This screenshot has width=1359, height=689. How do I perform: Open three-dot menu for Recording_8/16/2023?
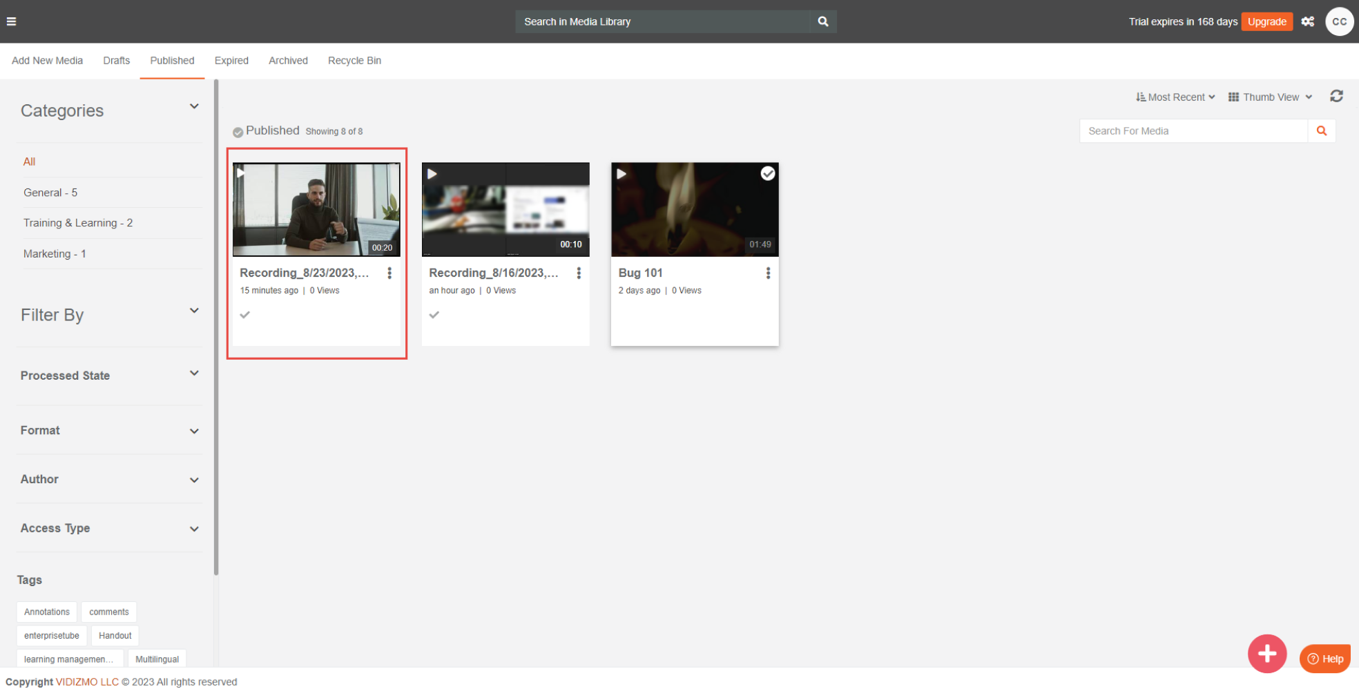(x=578, y=273)
